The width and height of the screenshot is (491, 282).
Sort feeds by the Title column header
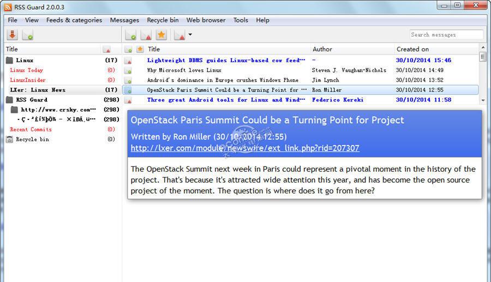coord(12,49)
